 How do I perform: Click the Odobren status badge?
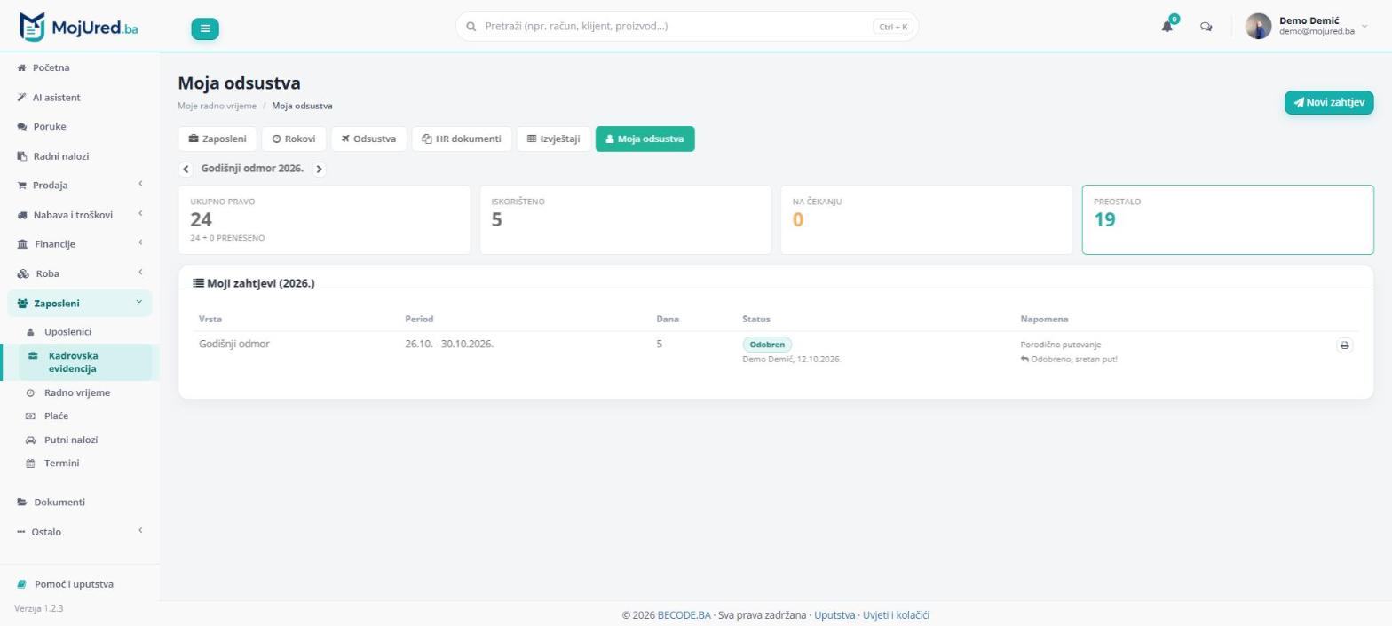pos(767,345)
